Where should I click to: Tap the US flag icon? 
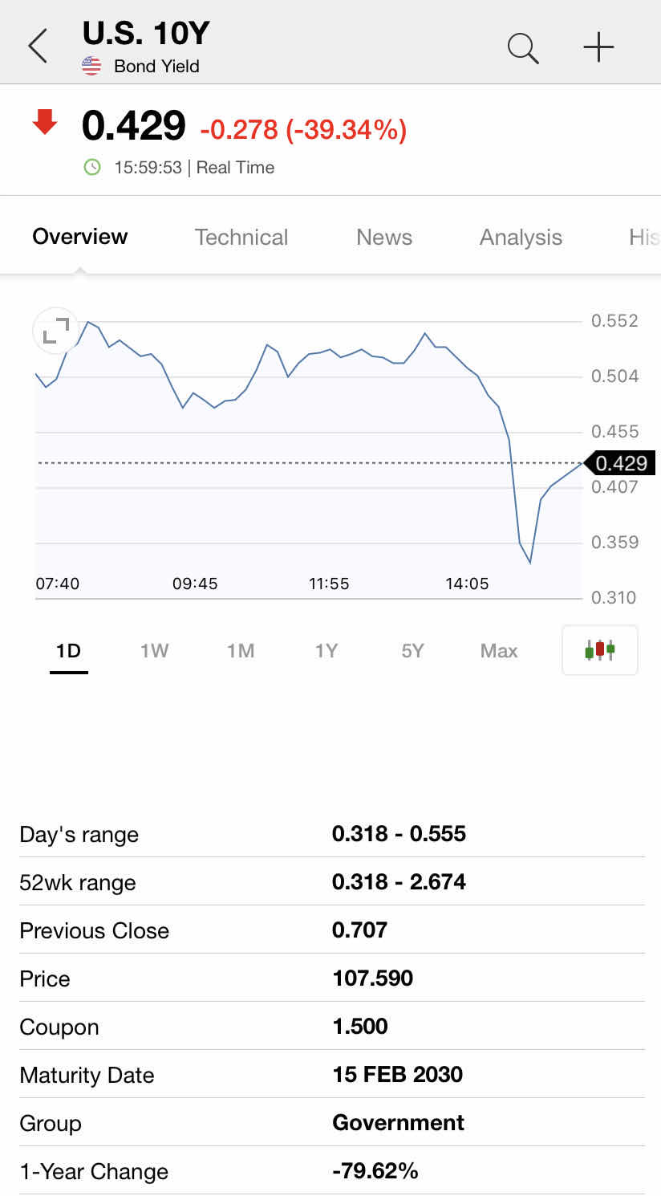click(x=92, y=66)
